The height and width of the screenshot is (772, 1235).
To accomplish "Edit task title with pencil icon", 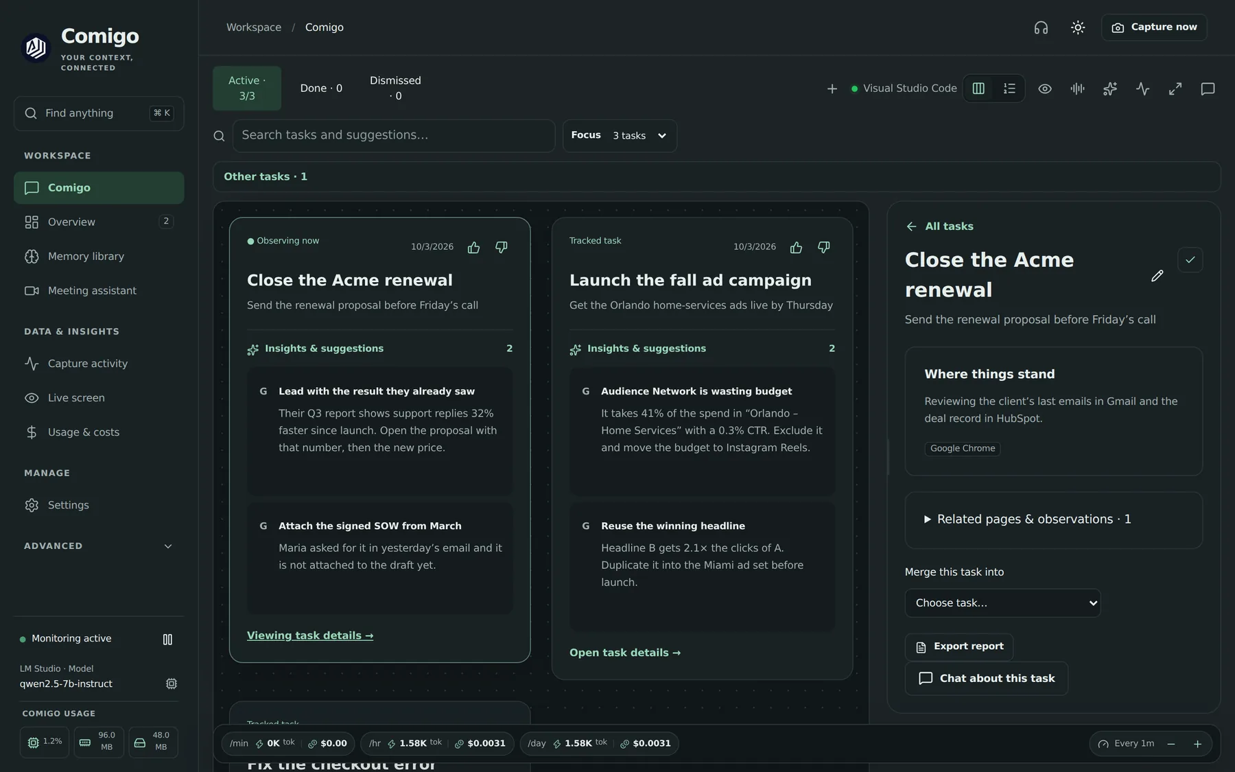I will 1157,276.
